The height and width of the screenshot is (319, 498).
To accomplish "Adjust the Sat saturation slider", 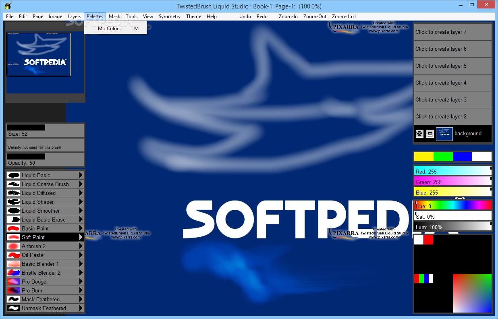I will [x=453, y=215].
